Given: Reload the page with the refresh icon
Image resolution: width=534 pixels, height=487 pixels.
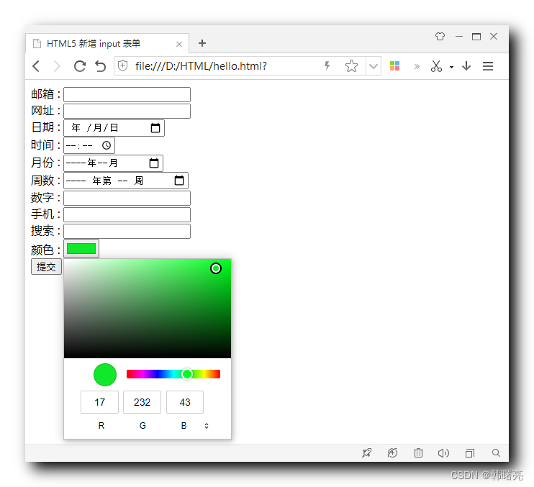Looking at the screenshot, I should 80,66.
